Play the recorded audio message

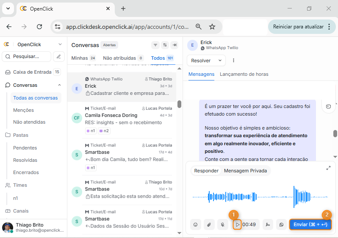238,224
